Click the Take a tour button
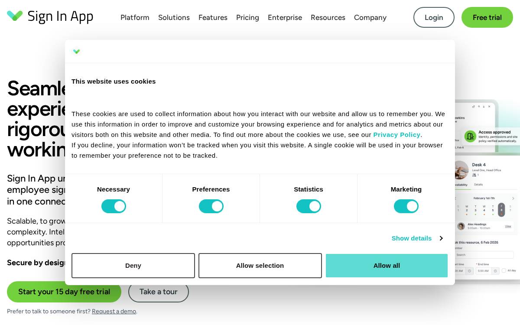Screen dimensions: 520x325 tap(159, 292)
